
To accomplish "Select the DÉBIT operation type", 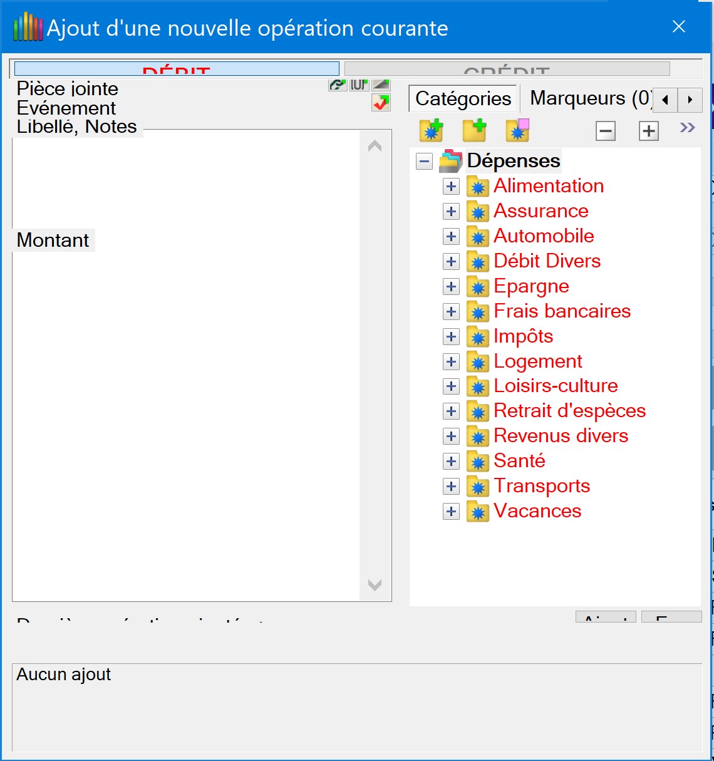I will (x=177, y=69).
